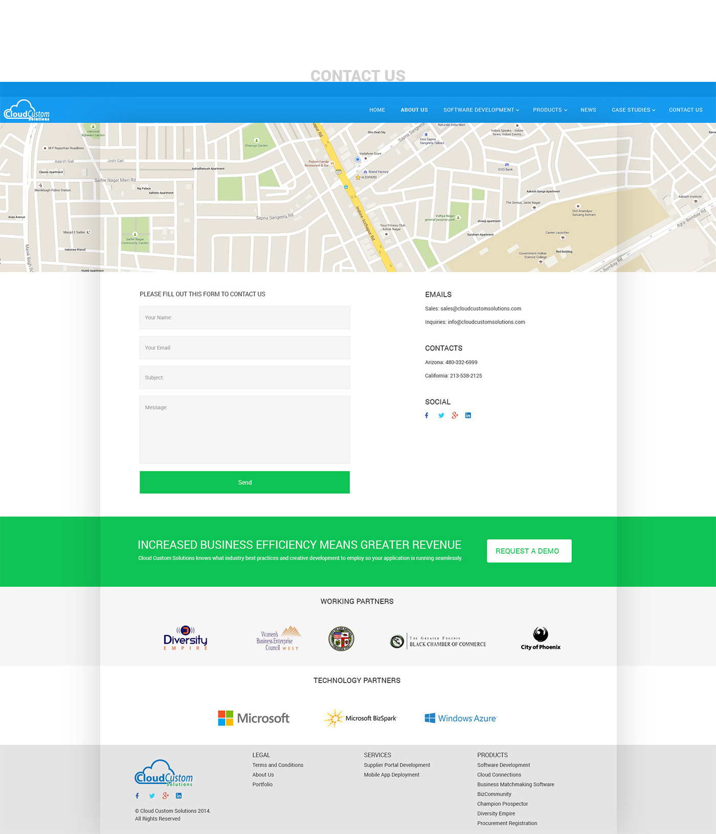Open the Mobile App Deployment link
Screen dimensions: 716x834
click(x=392, y=775)
